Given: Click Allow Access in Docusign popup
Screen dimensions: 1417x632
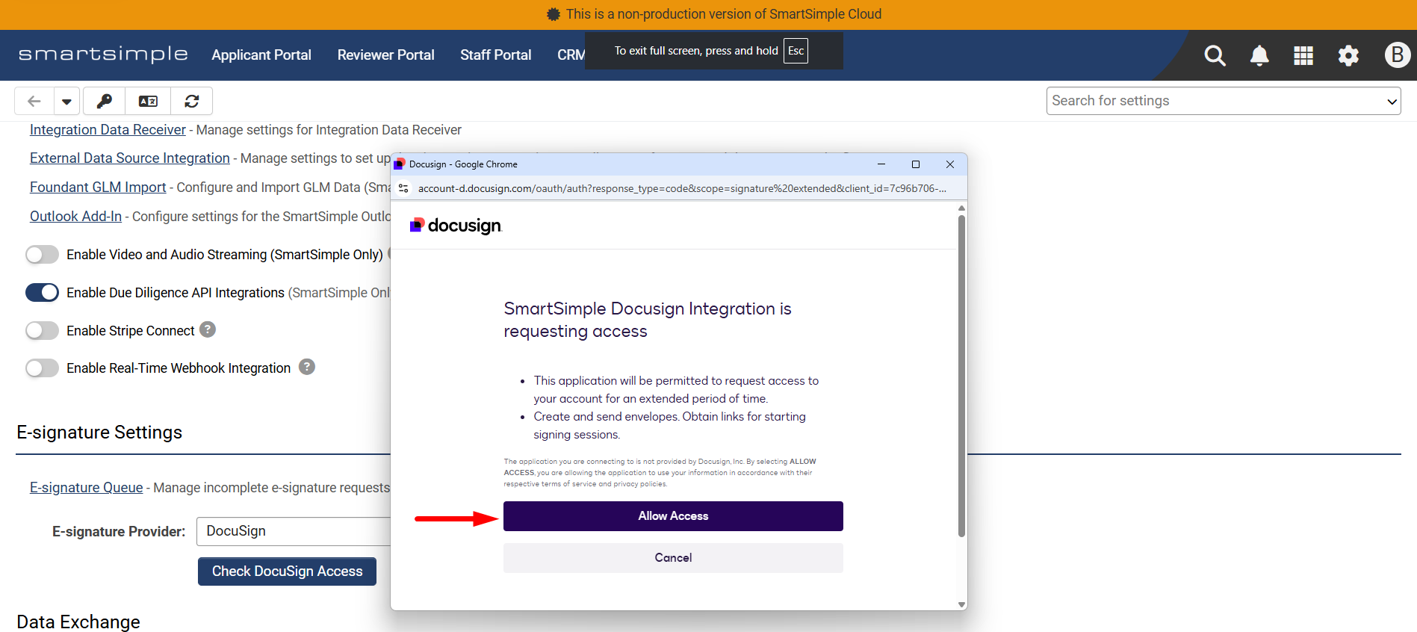Looking at the screenshot, I should pyautogui.click(x=673, y=516).
